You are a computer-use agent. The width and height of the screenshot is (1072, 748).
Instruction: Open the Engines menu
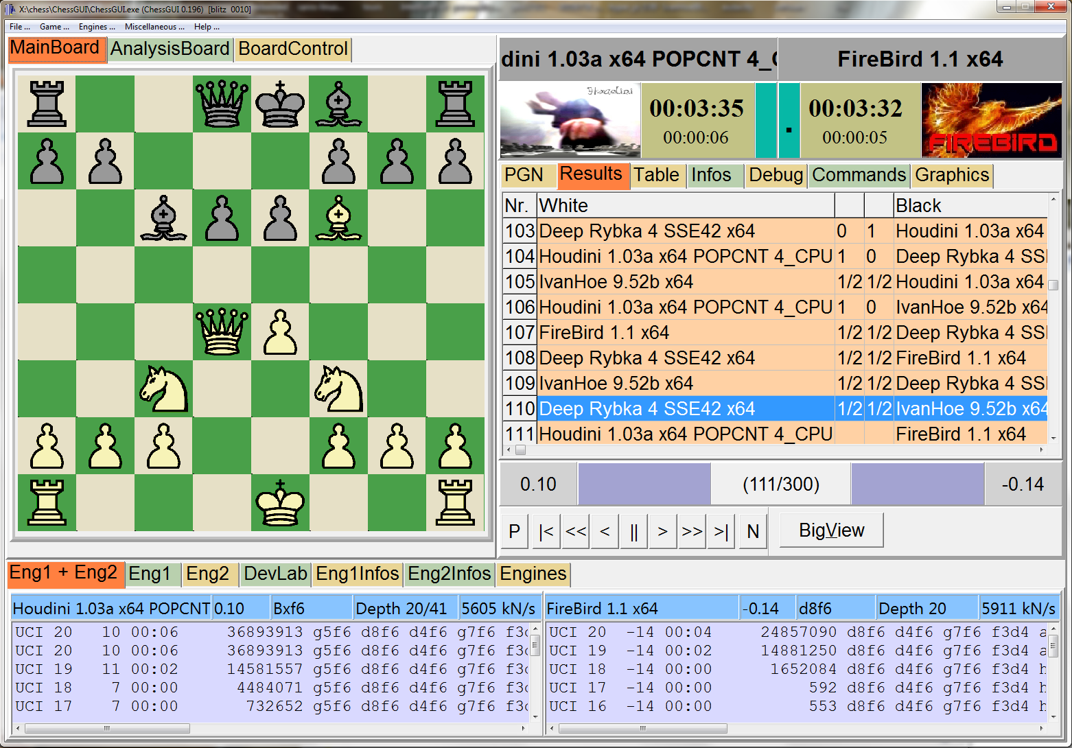click(97, 27)
